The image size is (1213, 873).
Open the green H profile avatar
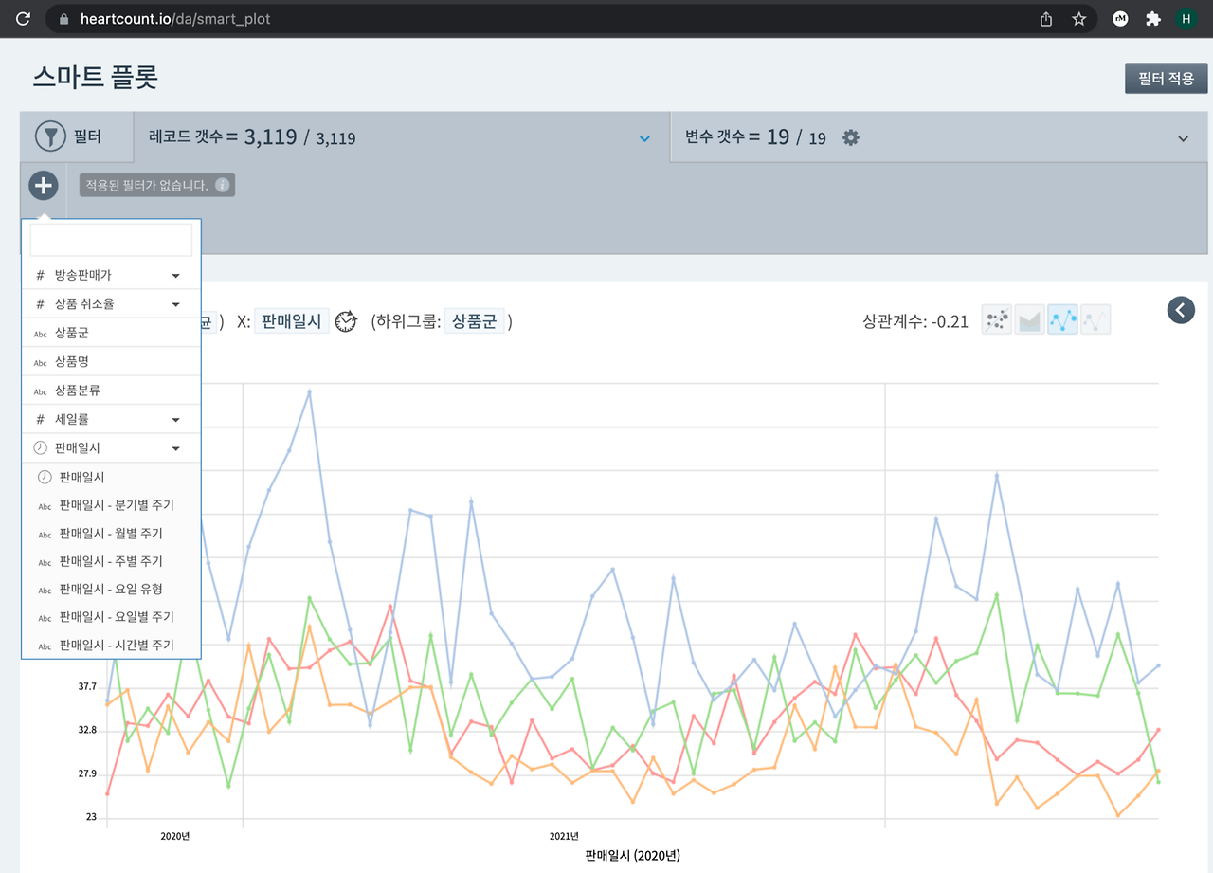point(1186,19)
